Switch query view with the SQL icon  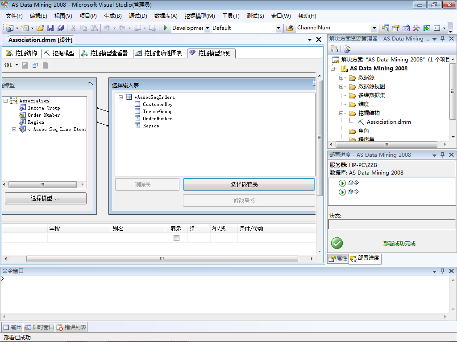point(8,65)
